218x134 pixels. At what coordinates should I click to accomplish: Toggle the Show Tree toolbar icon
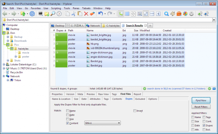coord(121,14)
